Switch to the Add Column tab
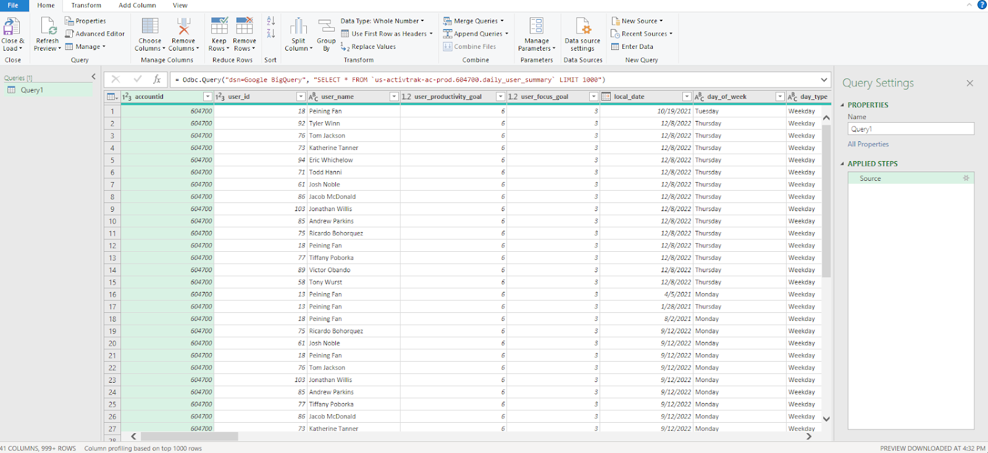This screenshot has height=453, width=988. tap(137, 6)
